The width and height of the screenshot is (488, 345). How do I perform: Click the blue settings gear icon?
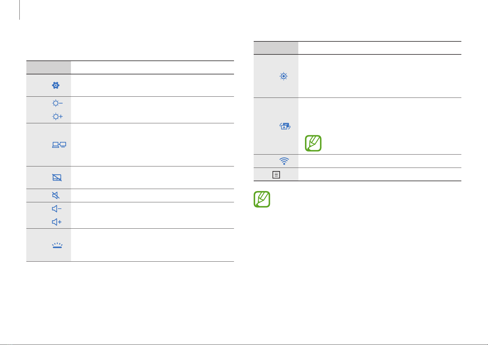tap(56, 85)
